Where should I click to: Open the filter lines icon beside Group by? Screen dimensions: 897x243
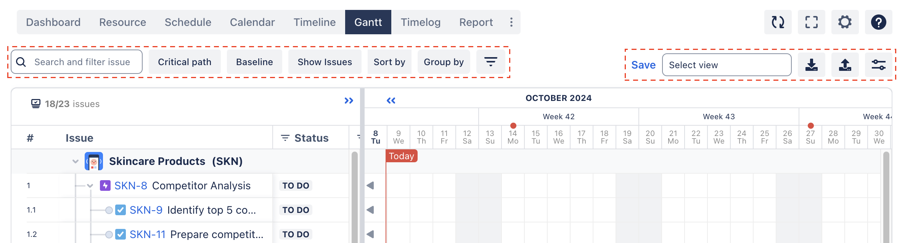click(490, 62)
